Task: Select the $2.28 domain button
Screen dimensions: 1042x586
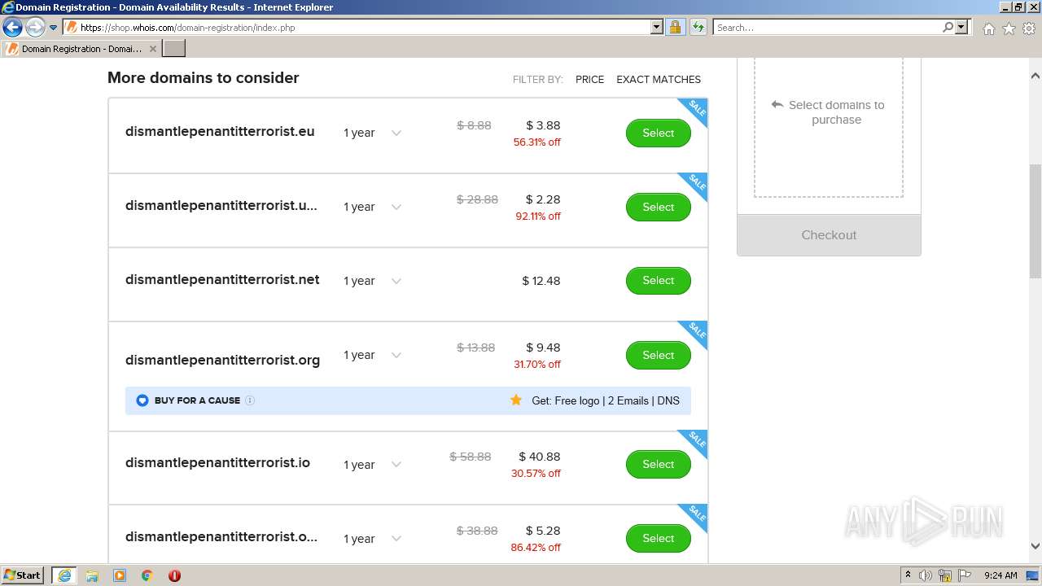Action: click(x=658, y=207)
